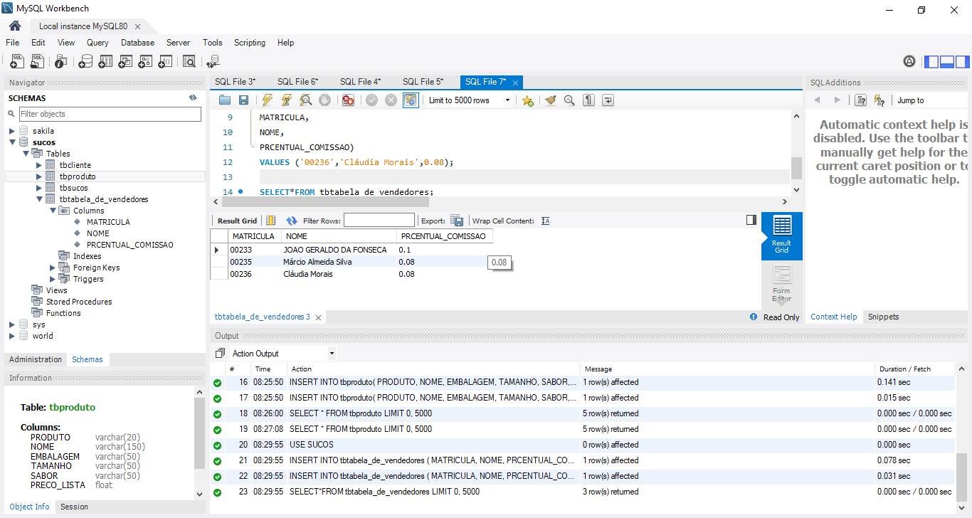
Task: Toggle the bottom output panel visibility
Action: coord(946,62)
